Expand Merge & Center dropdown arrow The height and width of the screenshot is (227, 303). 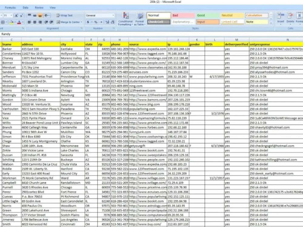pos(81,22)
